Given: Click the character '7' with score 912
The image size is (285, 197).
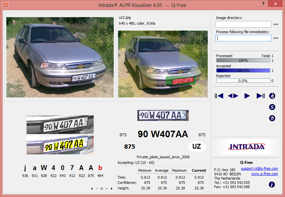Looking at the screenshot, I should pyautogui.click(x=72, y=168).
